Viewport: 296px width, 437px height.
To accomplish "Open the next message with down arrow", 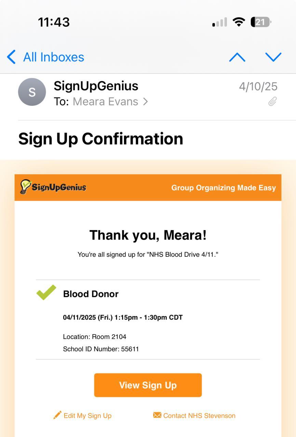I will [273, 57].
